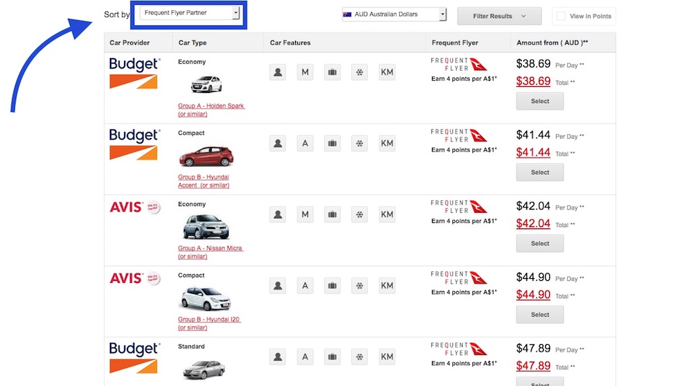Open Group B - Hyundai I20 link
This screenshot has height=386, width=674.
210,323
